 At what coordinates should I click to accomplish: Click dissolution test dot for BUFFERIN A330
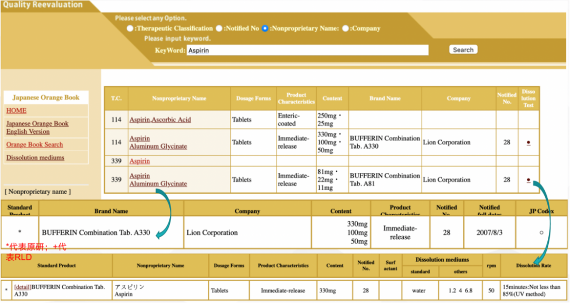(528, 143)
